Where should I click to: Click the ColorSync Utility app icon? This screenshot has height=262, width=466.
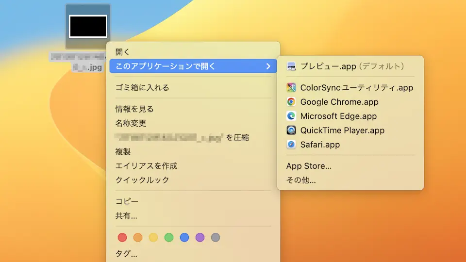click(291, 88)
